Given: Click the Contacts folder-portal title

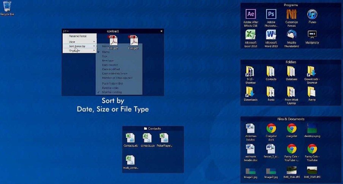Looking at the screenshot, I should coord(154,128).
